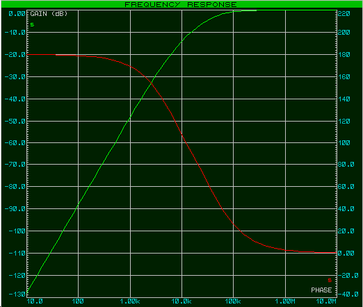Click the GAIN (dB) axis label
This screenshot has height=307, width=363.
click(49, 14)
